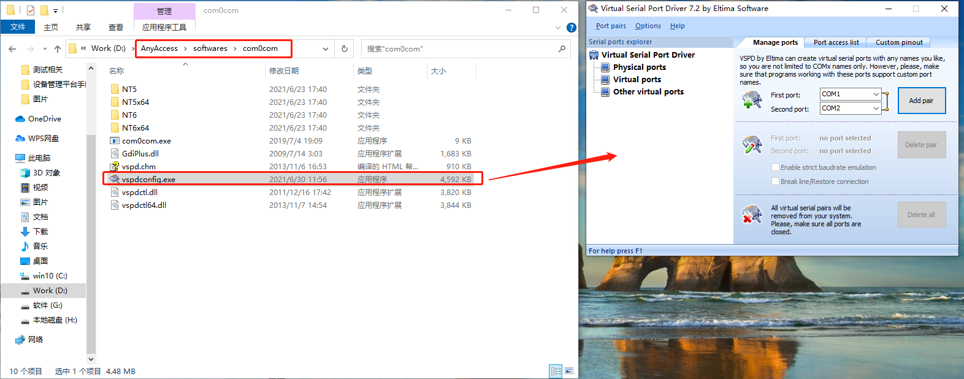Click the Delete all button
Image resolution: width=964 pixels, height=379 pixels.
pyautogui.click(x=922, y=215)
